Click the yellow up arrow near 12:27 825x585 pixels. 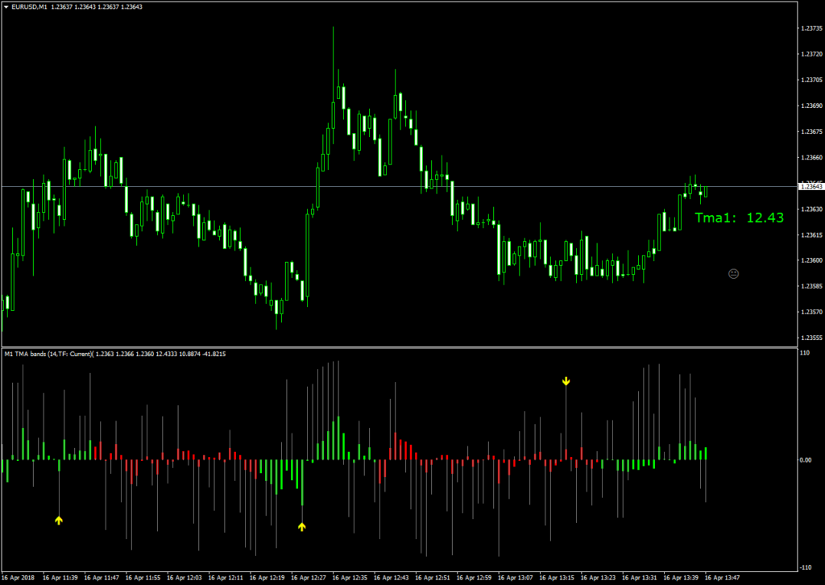(x=302, y=526)
